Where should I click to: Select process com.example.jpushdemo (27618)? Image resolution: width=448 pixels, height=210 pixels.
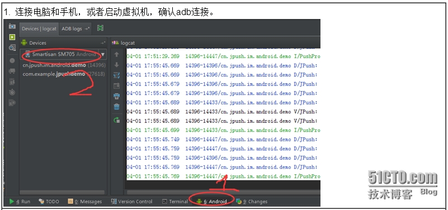pos(64,74)
